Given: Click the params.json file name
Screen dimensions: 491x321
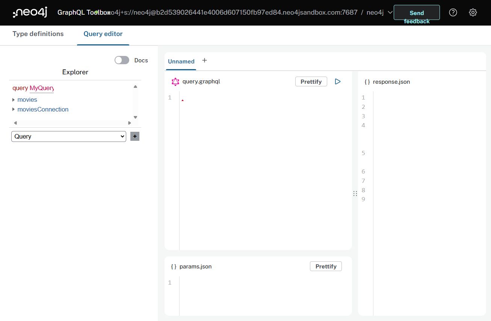Looking at the screenshot, I should click(x=196, y=267).
